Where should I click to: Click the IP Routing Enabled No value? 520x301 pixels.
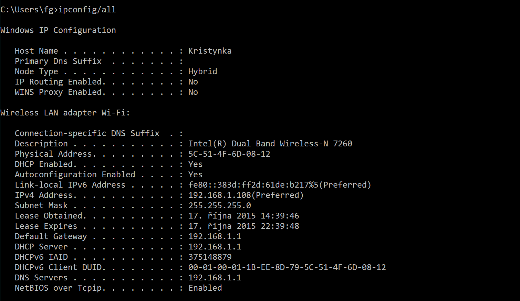tap(193, 82)
